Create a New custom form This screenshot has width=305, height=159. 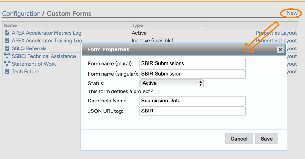pyautogui.click(x=292, y=13)
